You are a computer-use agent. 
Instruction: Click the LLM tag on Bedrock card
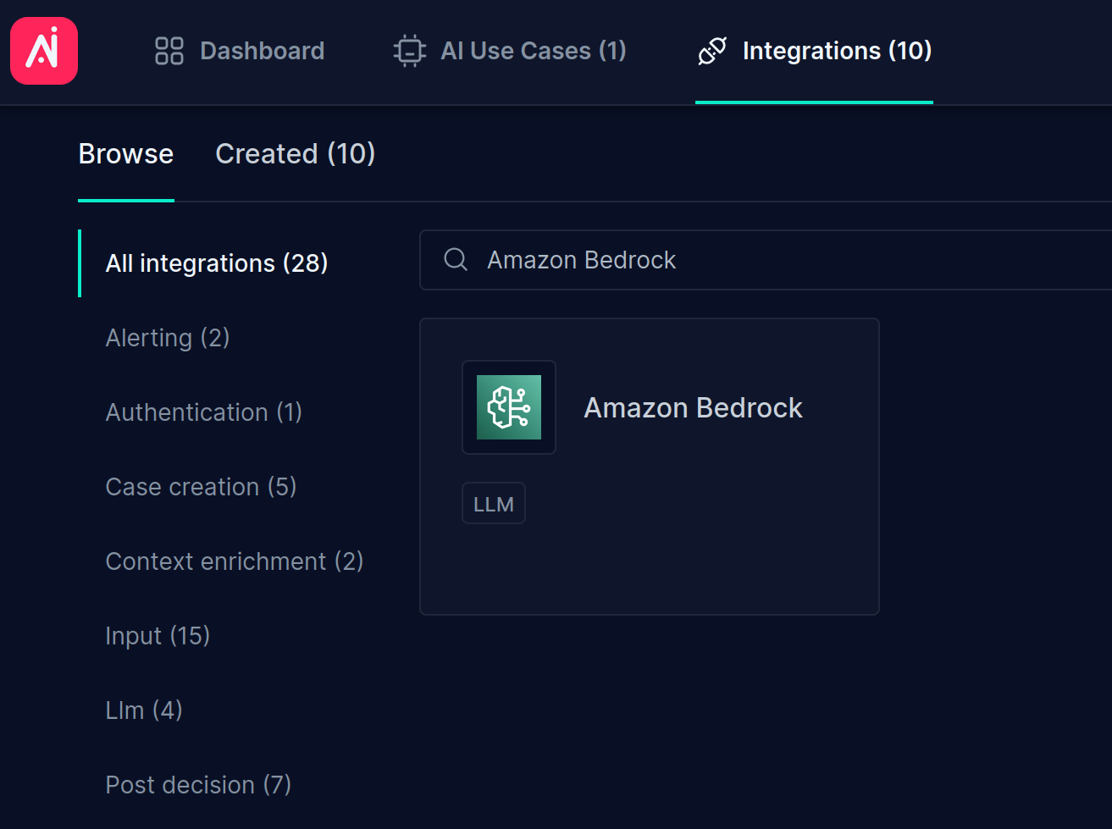pos(494,504)
